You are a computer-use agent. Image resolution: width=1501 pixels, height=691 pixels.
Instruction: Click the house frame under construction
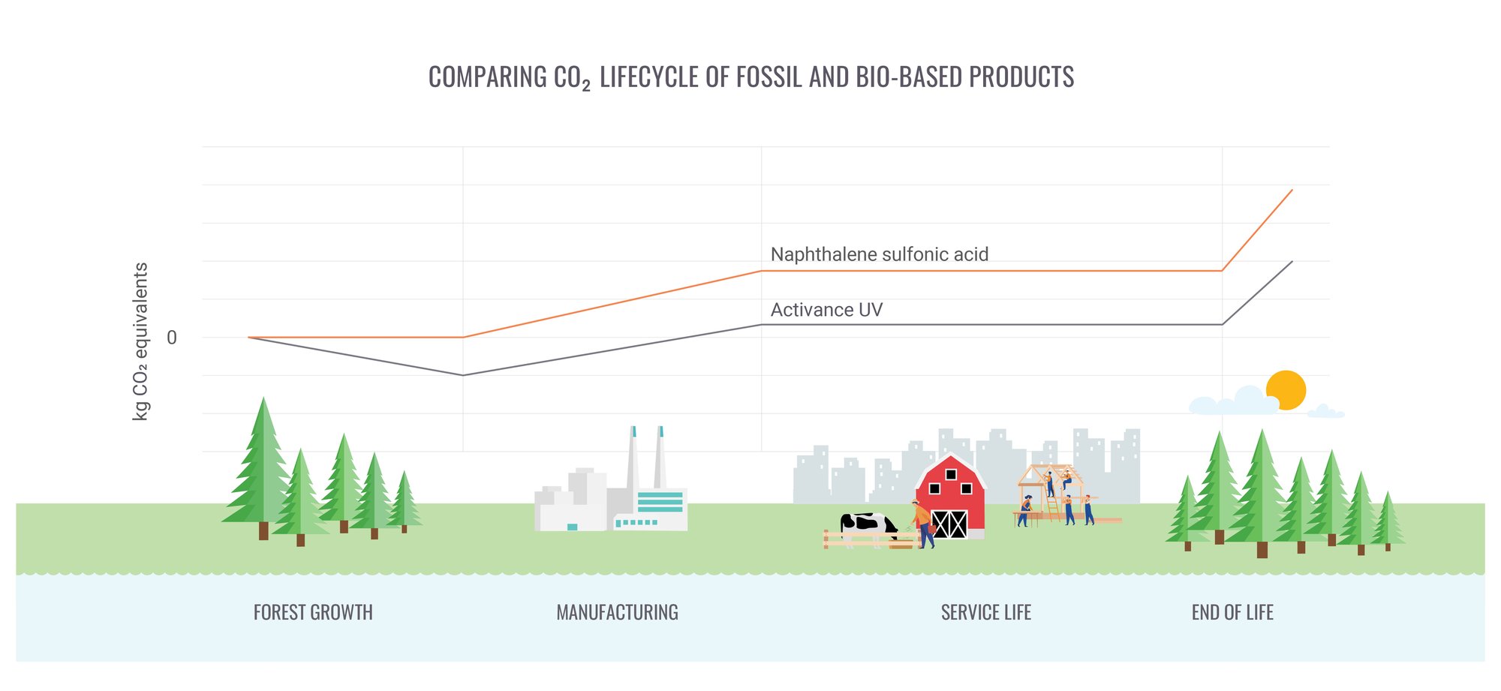[x=1053, y=491]
